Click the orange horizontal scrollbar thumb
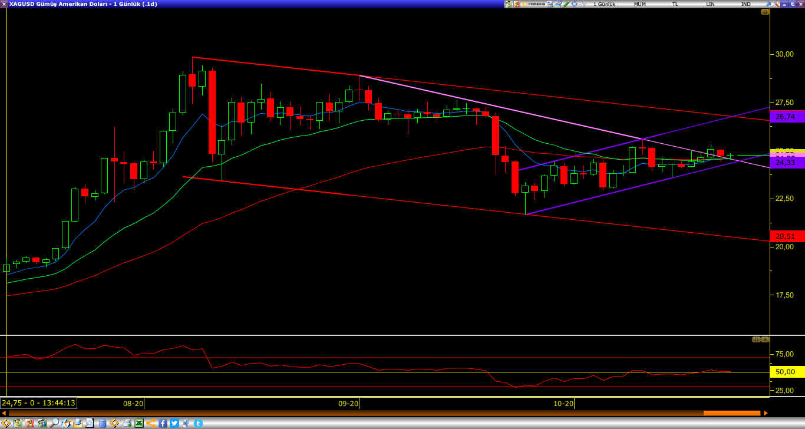805x429 pixels. click(732, 413)
